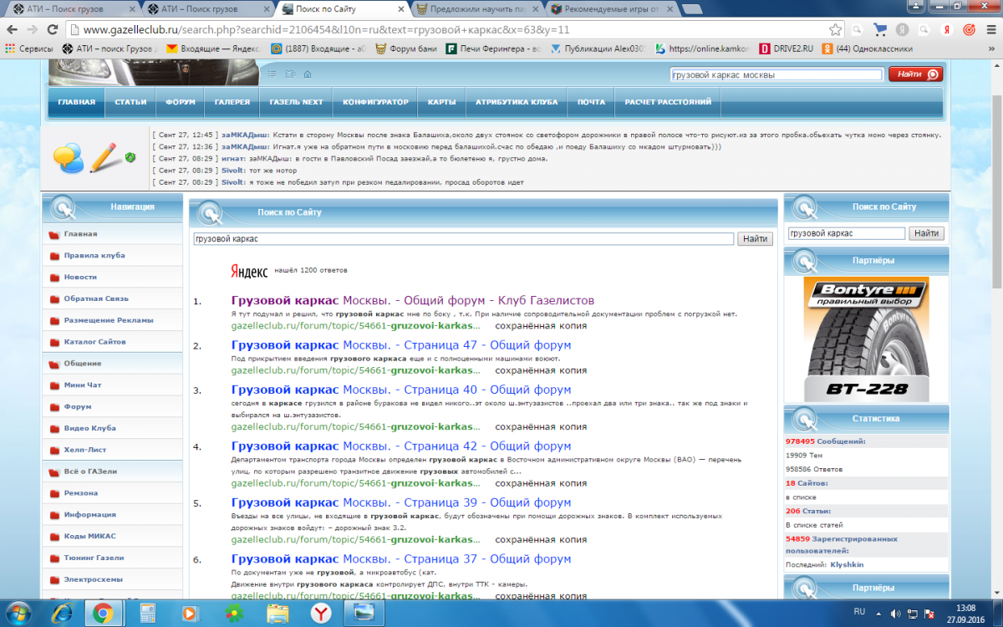Viewport: 1003px width, 627px height.
Task: Open СТАТЬИ in the top navigation
Action: pyautogui.click(x=130, y=102)
